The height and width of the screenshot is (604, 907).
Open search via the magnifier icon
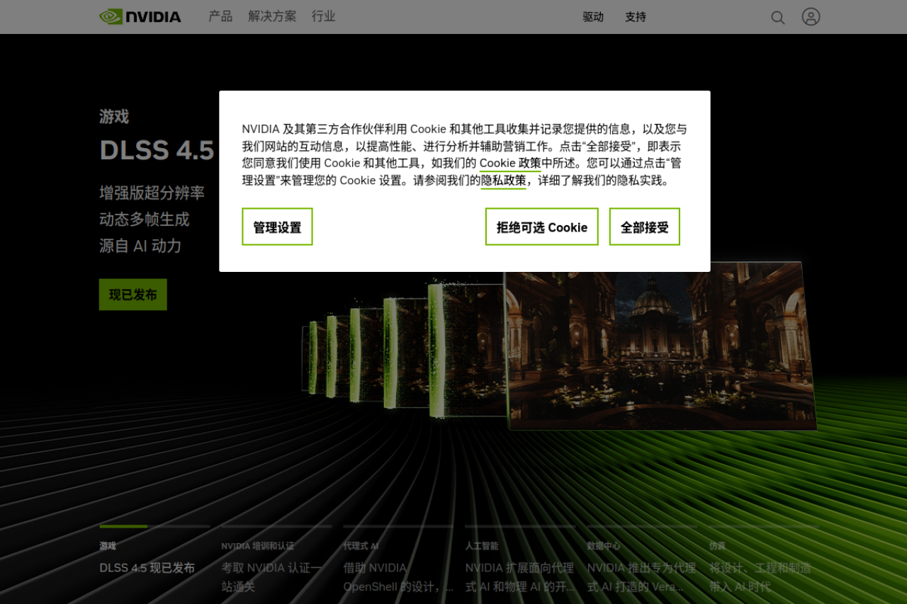pyautogui.click(x=777, y=18)
